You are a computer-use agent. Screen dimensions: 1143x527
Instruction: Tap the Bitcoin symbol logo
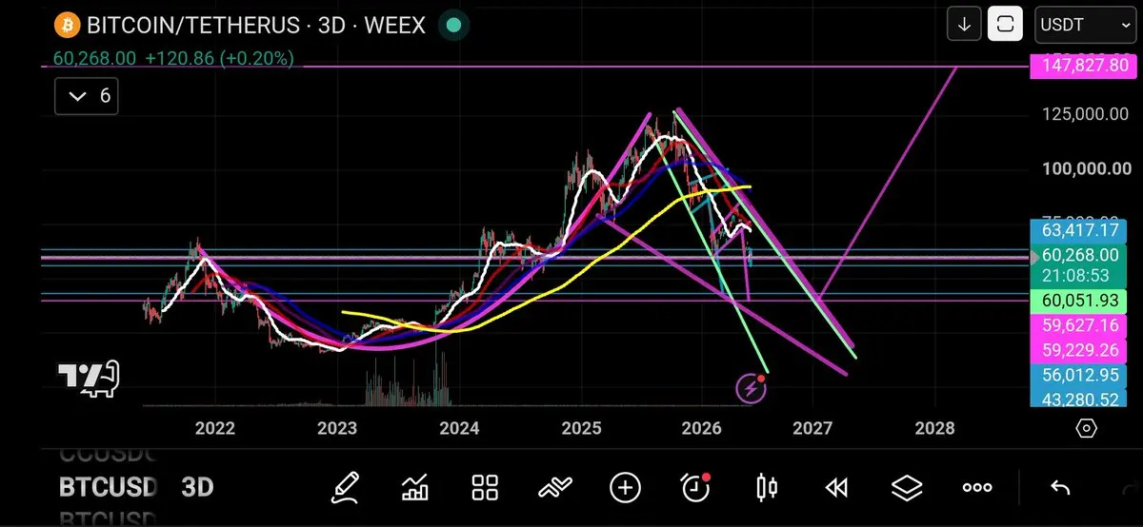[67, 25]
